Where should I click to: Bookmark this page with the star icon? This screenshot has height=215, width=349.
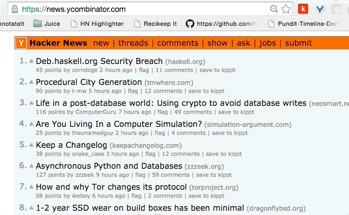(x=286, y=9)
